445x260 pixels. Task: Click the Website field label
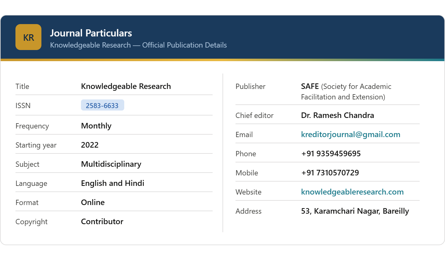[248, 192]
